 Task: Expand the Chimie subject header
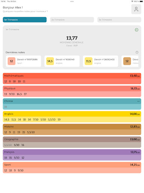[x=72, y=101]
